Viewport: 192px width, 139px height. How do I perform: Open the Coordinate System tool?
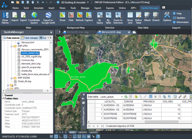point(34,18)
